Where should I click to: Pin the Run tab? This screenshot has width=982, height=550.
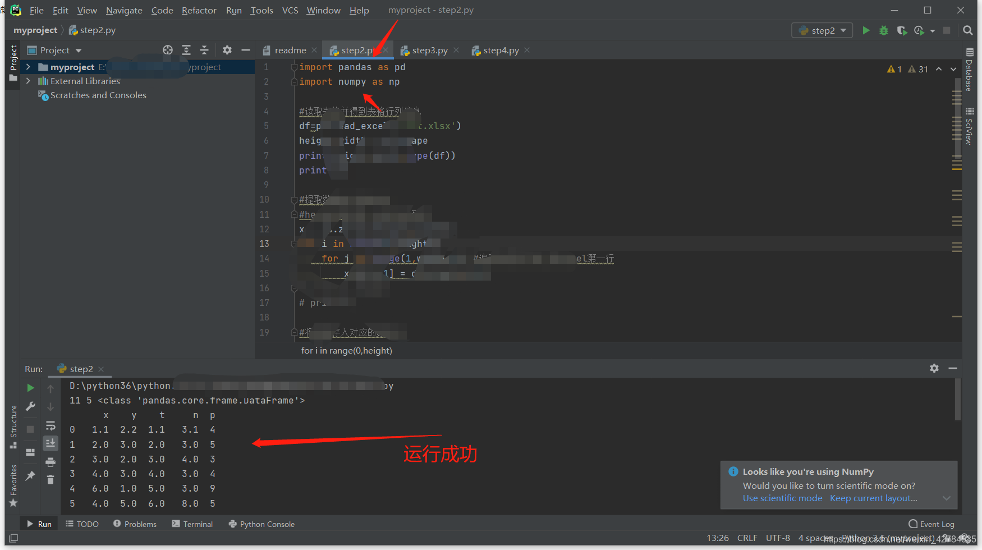tap(31, 476)
